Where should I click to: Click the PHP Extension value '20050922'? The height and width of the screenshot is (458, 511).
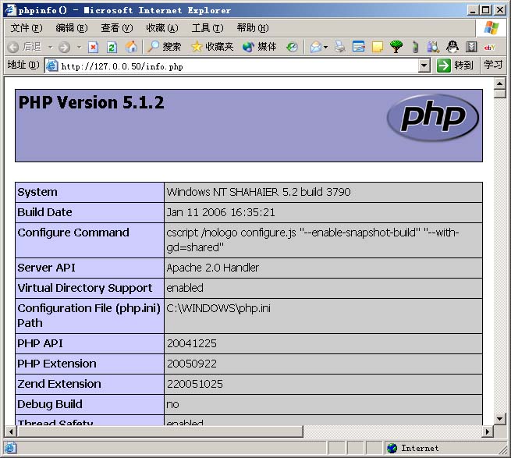[192, 364]
